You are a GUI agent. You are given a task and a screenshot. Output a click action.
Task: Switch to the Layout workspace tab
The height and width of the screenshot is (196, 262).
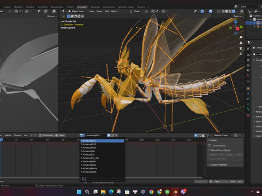(x=8, y=7)
